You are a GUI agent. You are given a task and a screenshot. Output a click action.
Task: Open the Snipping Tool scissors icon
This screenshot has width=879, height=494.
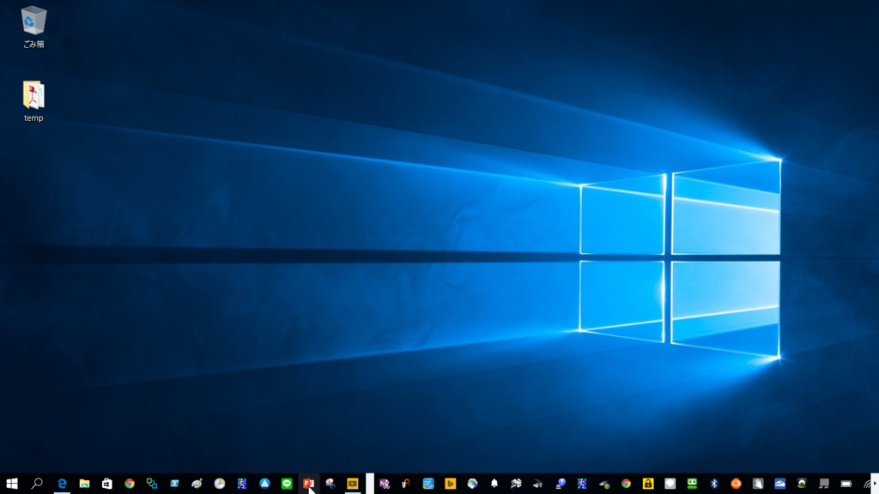pos(330,484)
